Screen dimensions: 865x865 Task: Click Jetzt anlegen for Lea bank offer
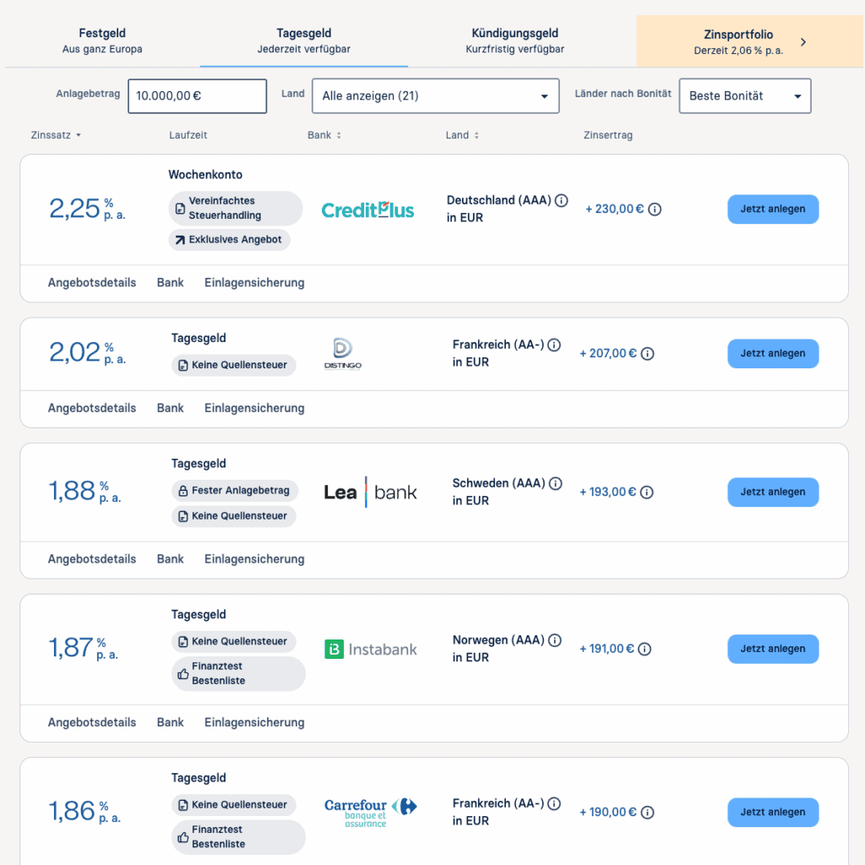(773, 492)
